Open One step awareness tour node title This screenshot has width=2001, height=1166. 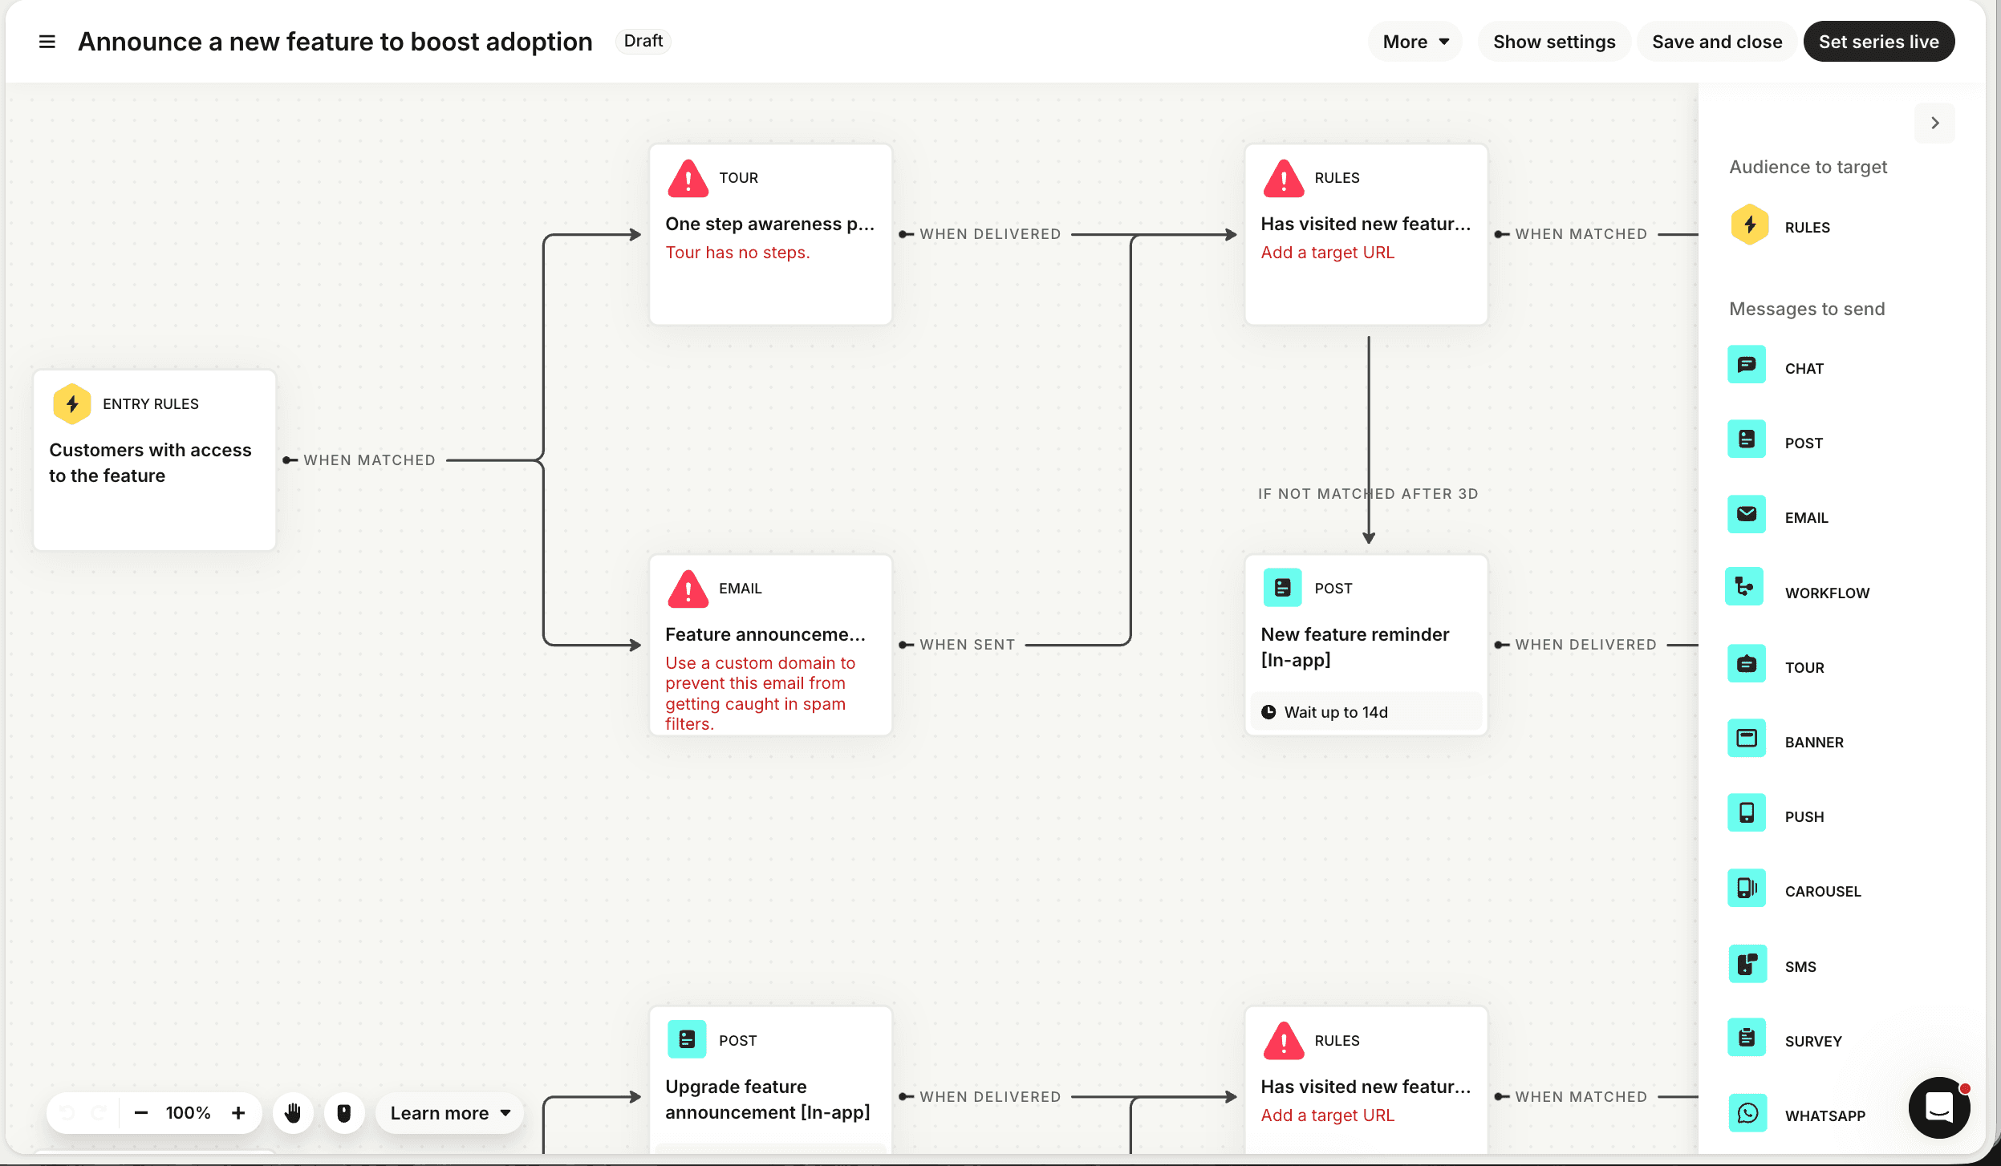click(x=770, y=224)
